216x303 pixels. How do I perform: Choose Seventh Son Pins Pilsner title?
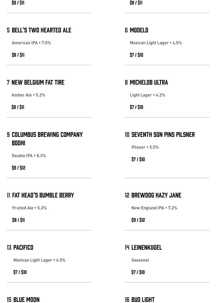tap(163, 134)
